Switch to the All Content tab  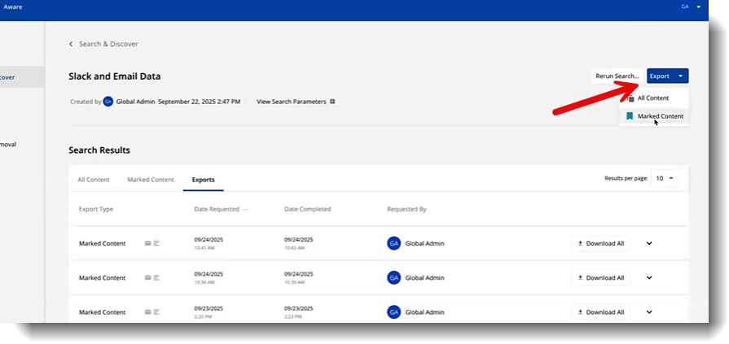[x=93, y=180]
